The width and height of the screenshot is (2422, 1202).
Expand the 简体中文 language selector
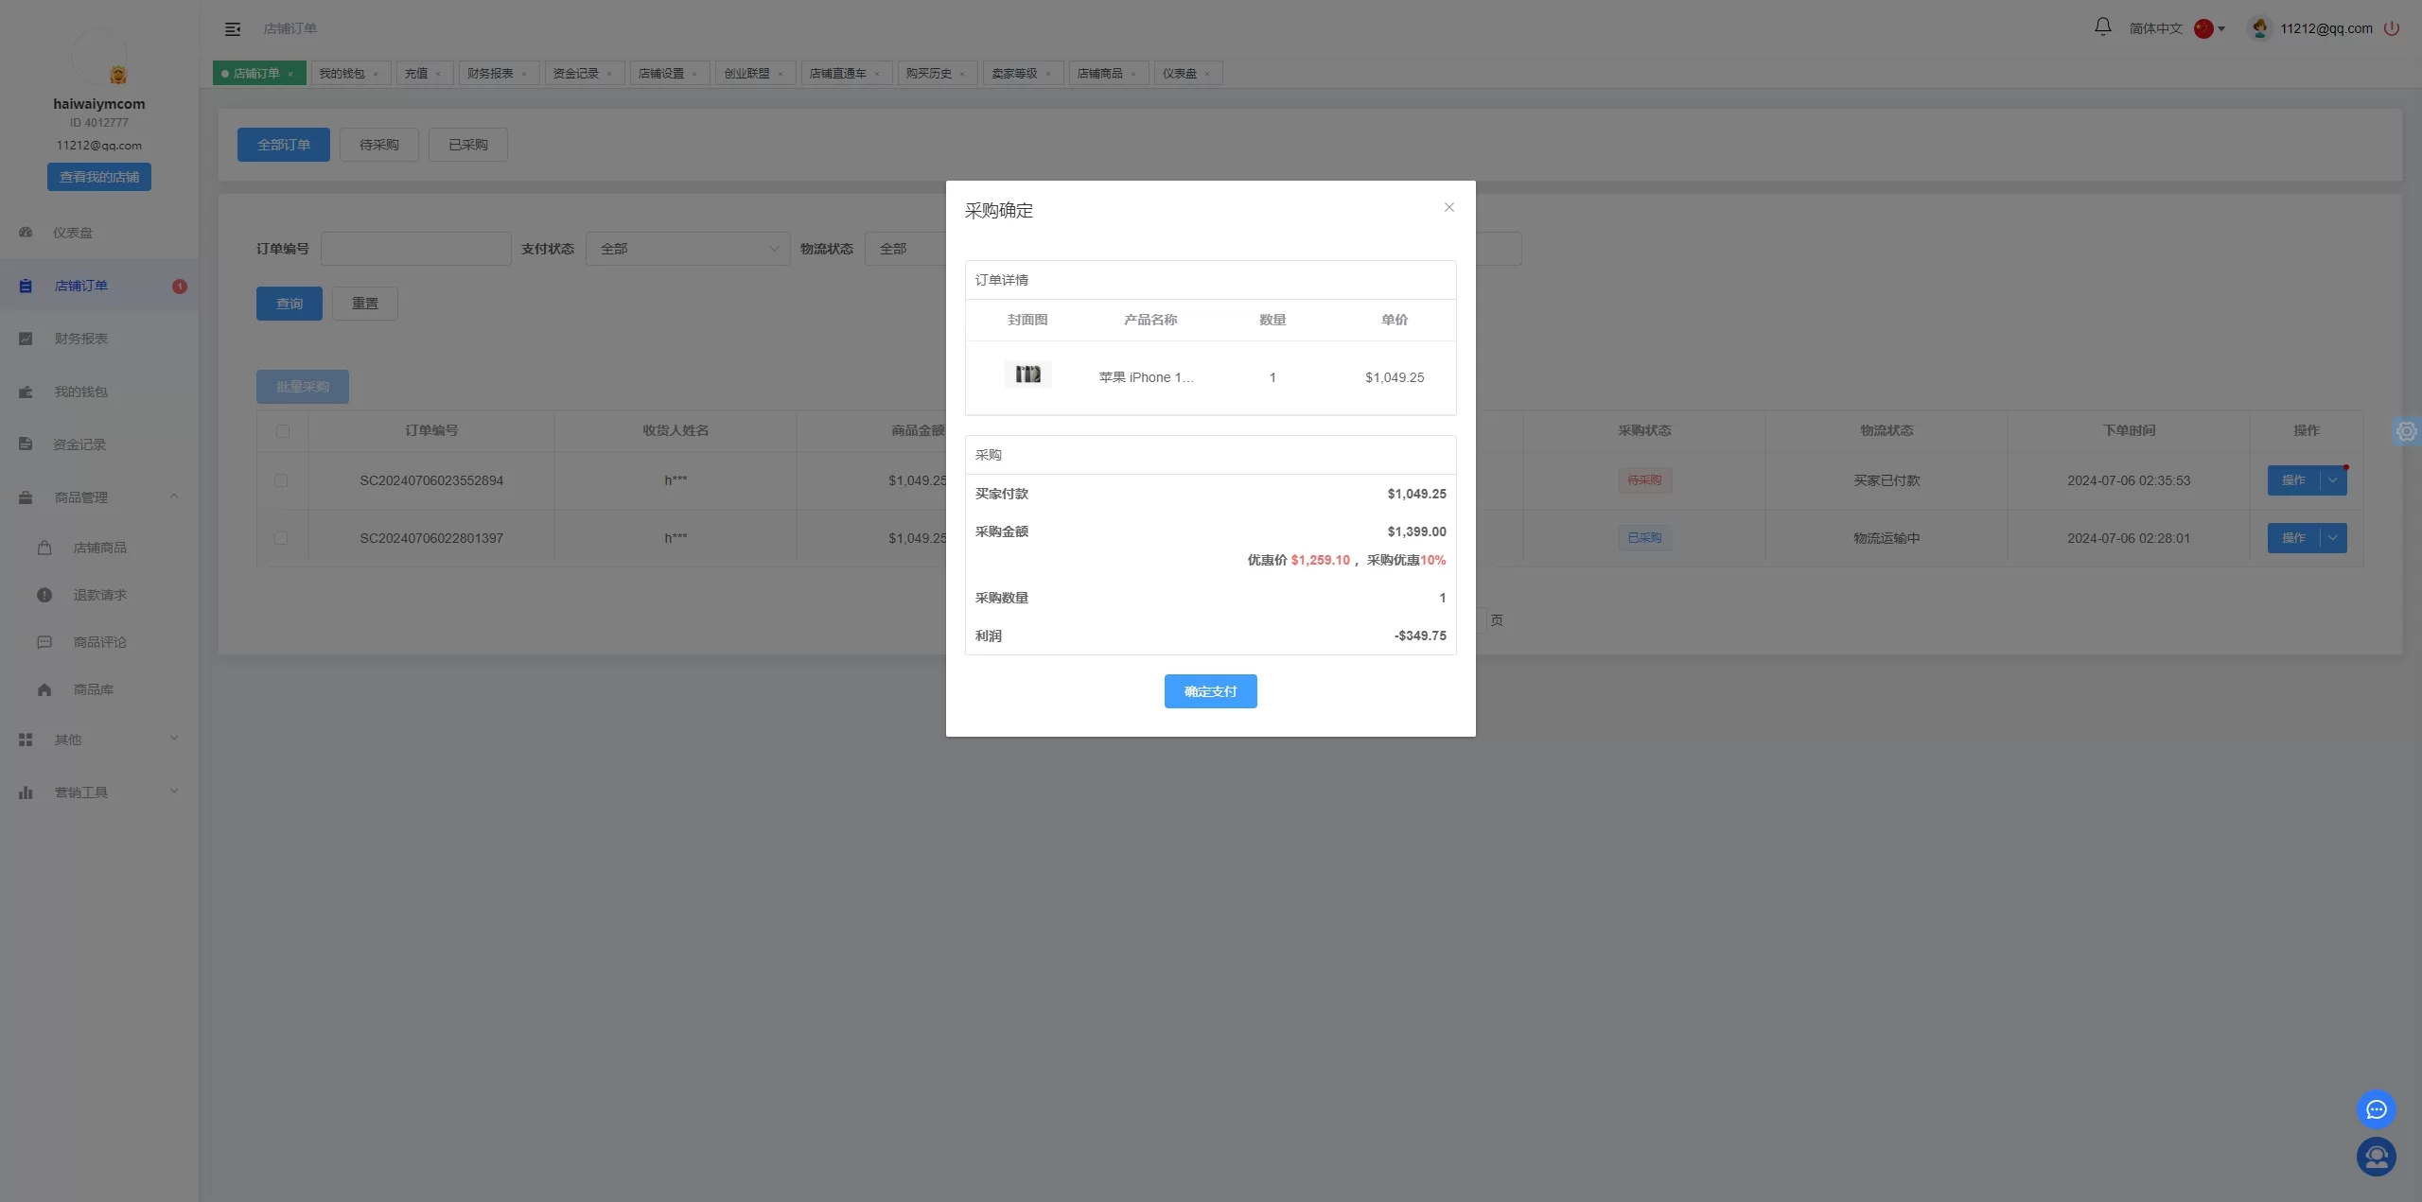click(2176, 28)
